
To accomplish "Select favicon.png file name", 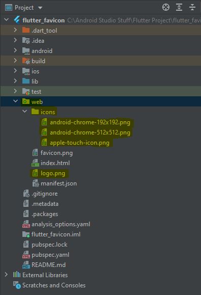I will pos(56,153).
